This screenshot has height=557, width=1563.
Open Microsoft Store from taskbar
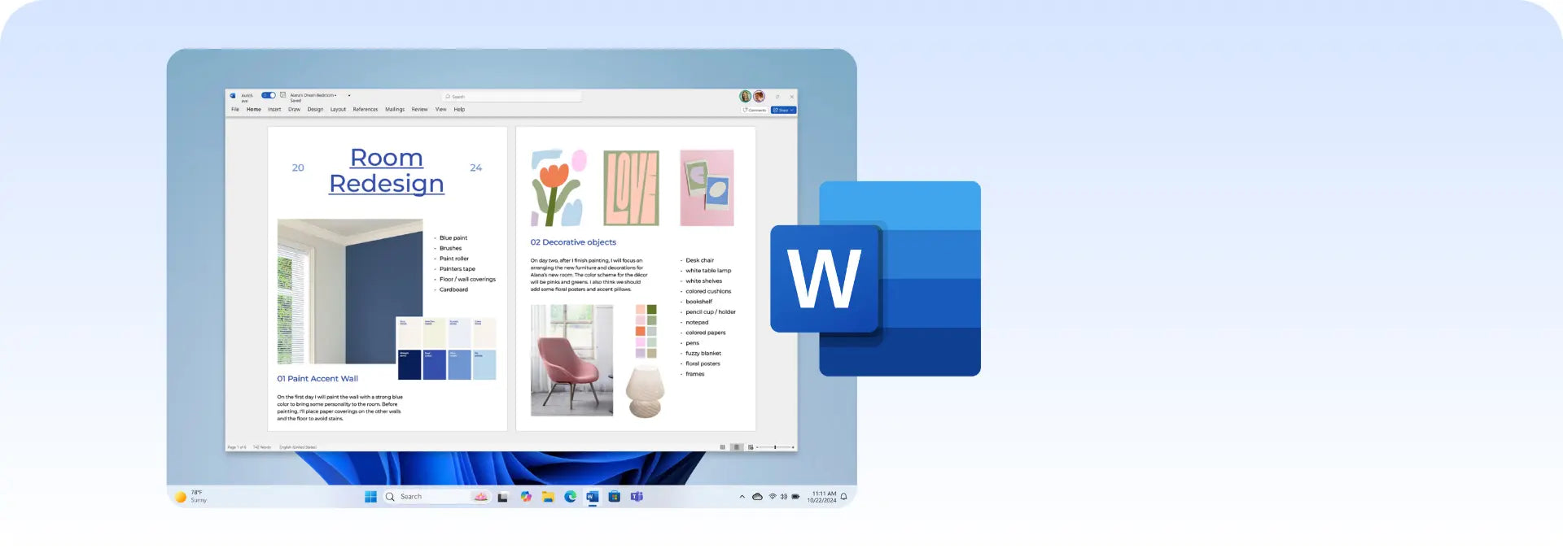(x=615, y=497)
